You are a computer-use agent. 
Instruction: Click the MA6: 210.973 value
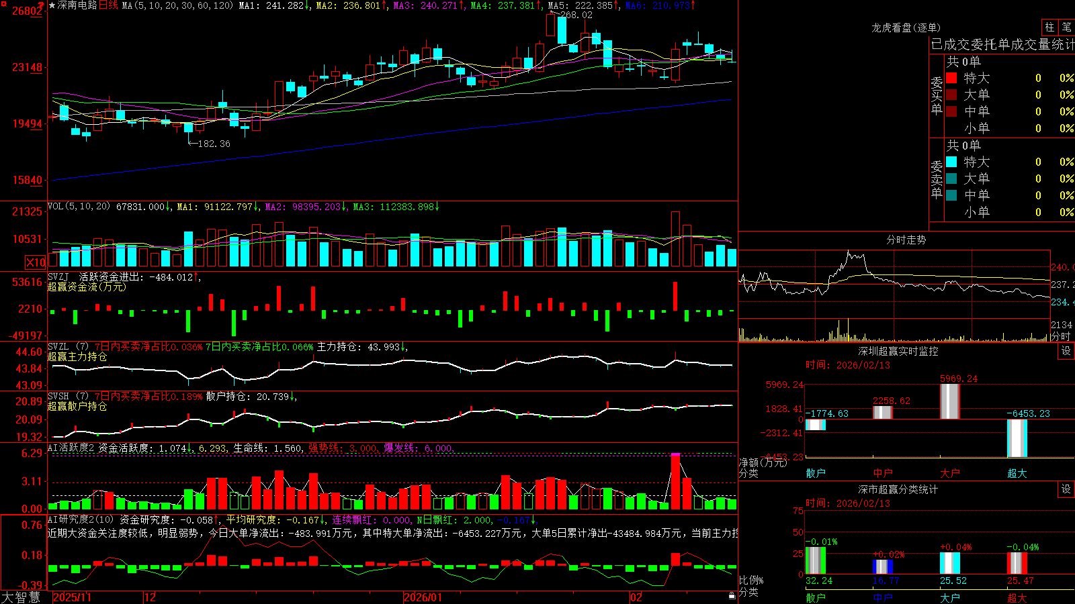[x=660, y=5]
